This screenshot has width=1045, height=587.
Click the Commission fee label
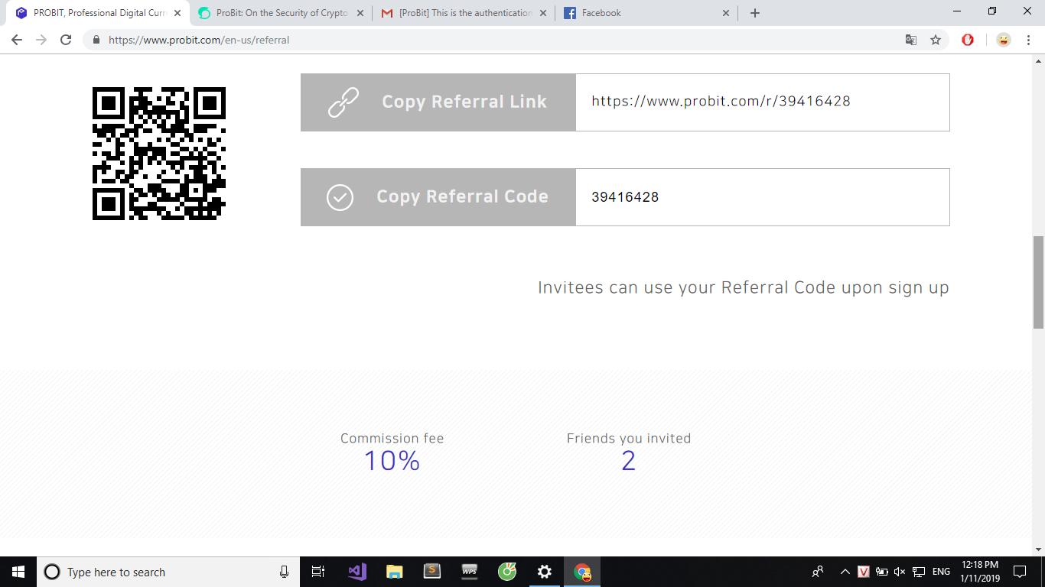click(392, 439)
